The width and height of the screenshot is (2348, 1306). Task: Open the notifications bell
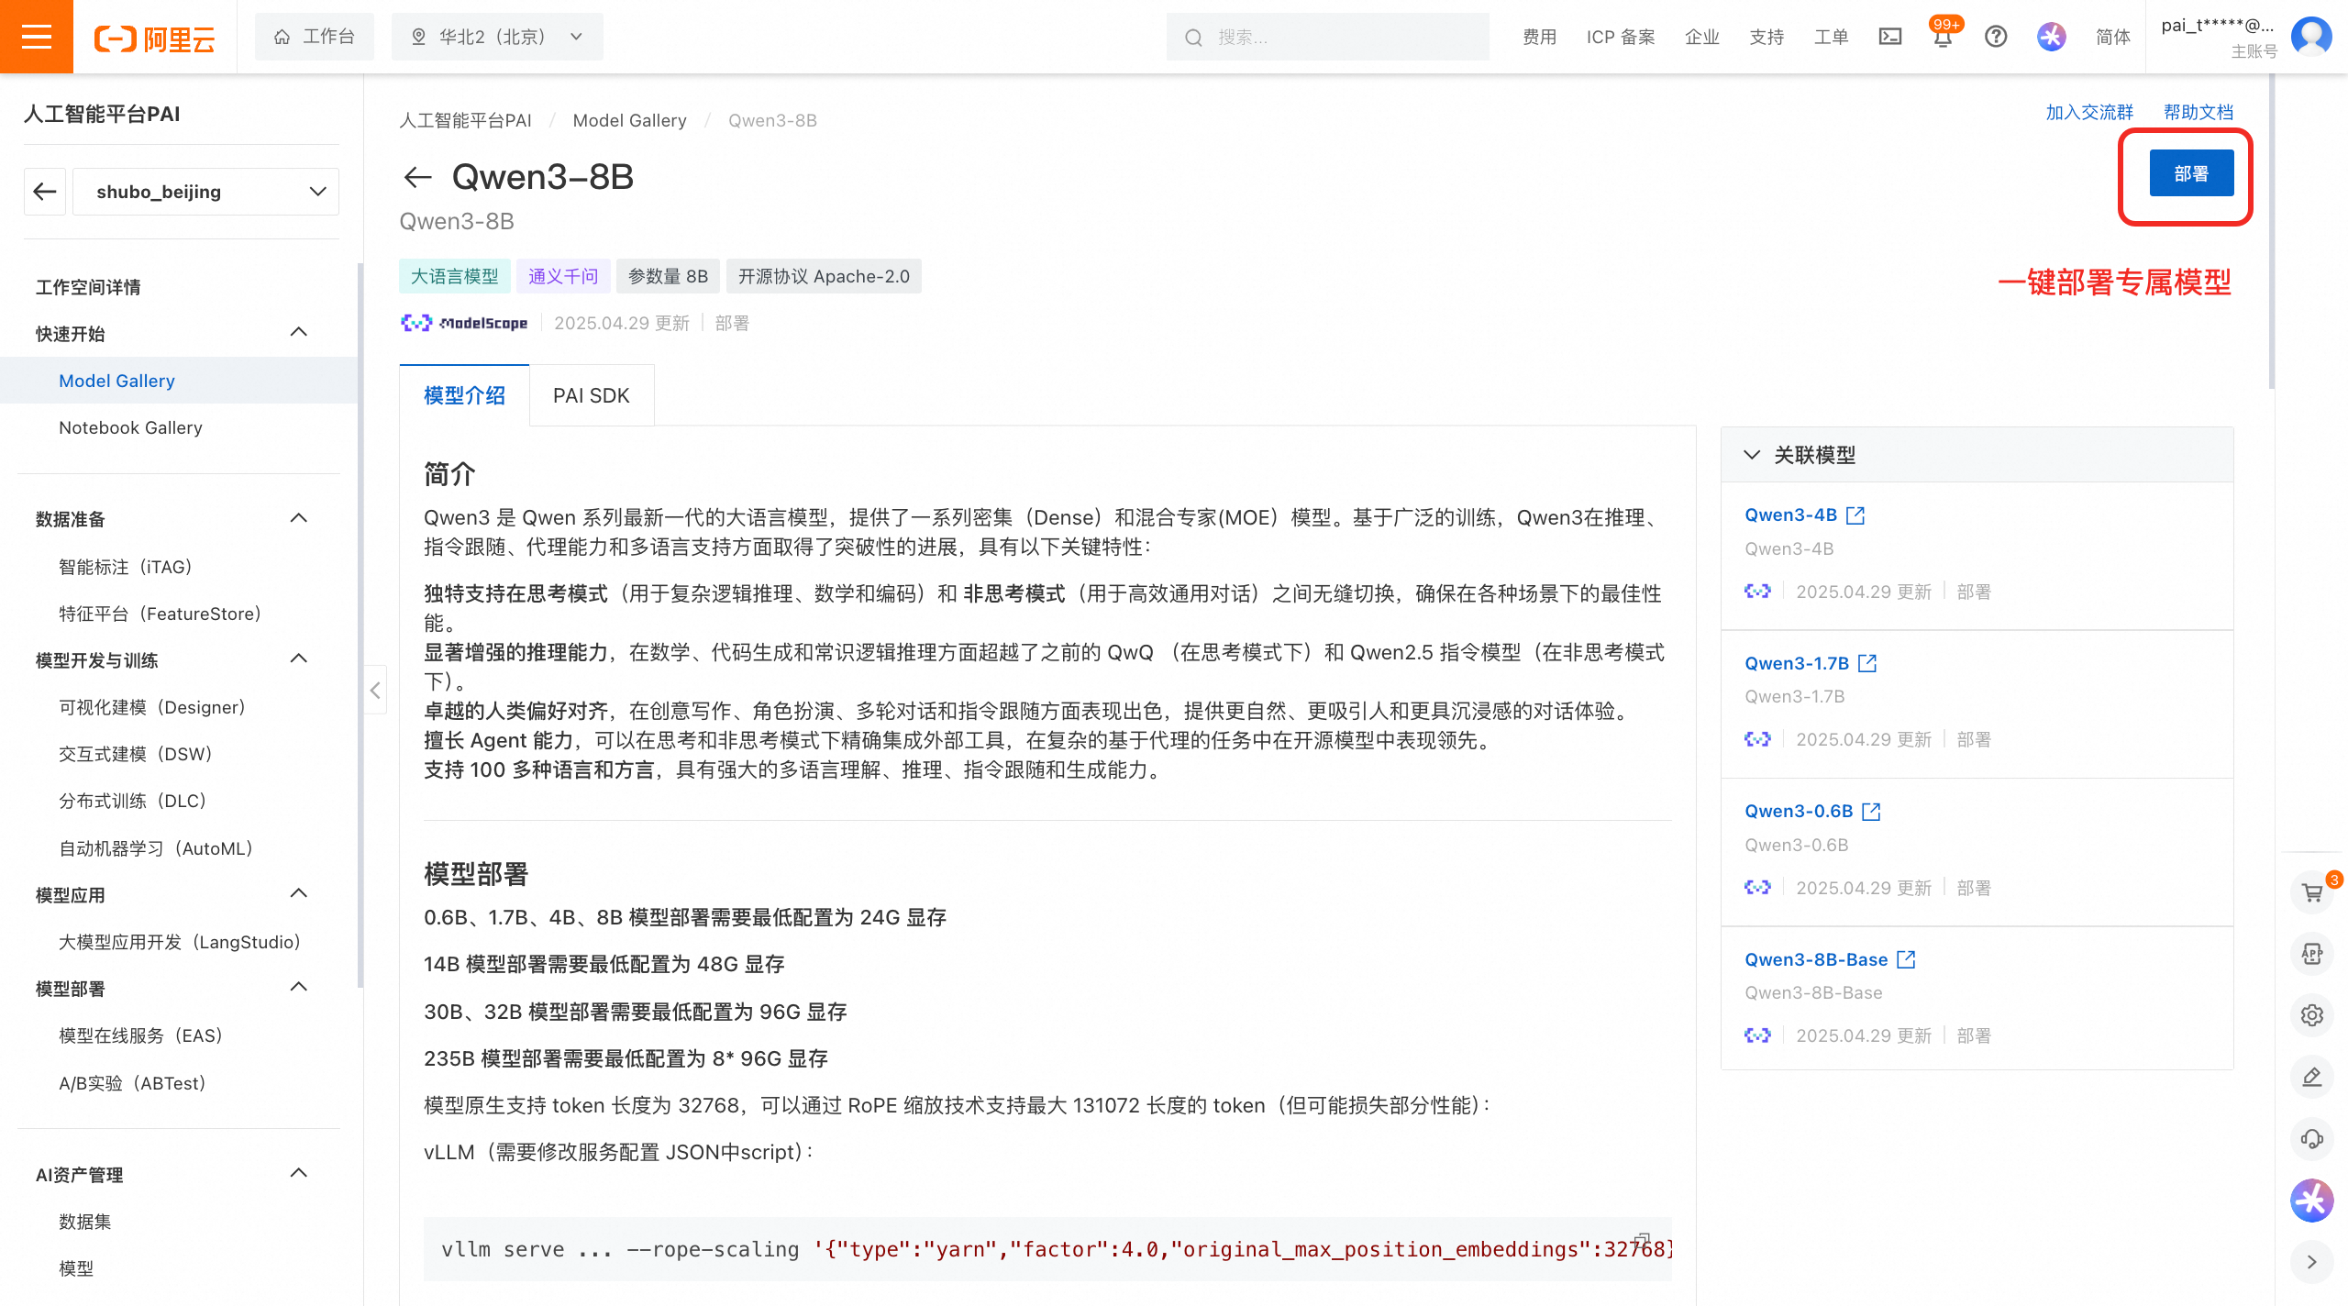[1942, 38]
